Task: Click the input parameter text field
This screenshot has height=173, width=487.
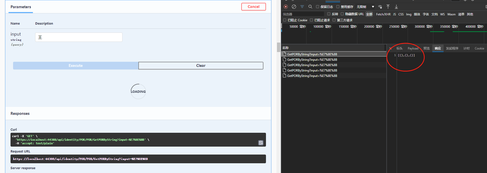Action: 79,37
